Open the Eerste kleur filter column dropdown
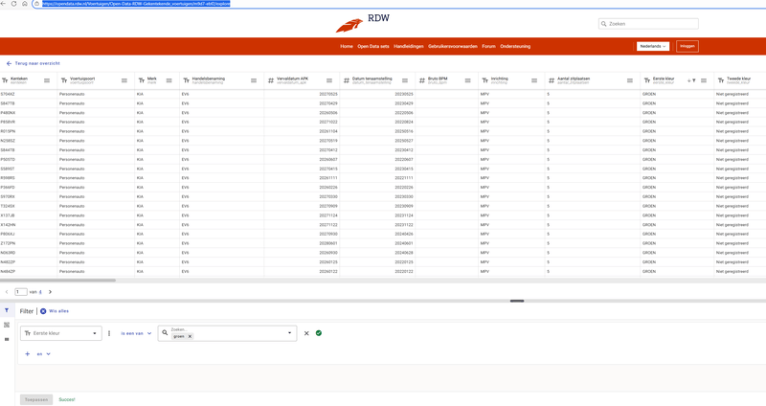This screenshot has height=406, width=766. (61, 333)
